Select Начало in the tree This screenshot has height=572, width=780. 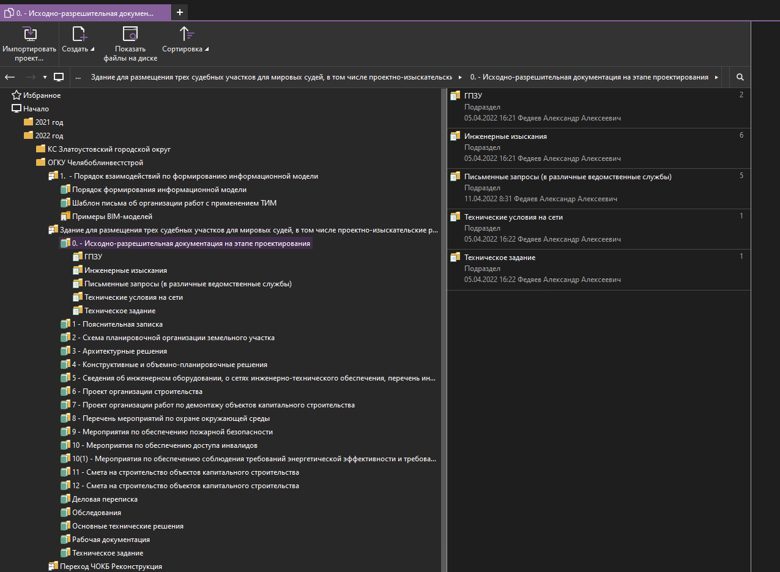[36, 109]
